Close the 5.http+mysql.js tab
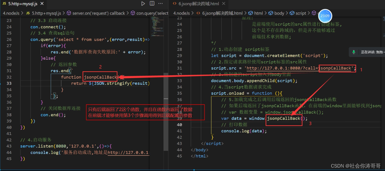The height and width of the screenshot is (171, 385). pyautogui.click(x=42, y=4)
